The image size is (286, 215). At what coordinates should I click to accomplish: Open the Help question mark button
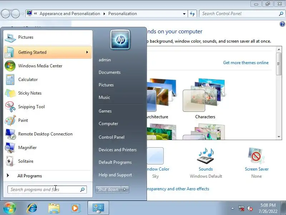282,24
